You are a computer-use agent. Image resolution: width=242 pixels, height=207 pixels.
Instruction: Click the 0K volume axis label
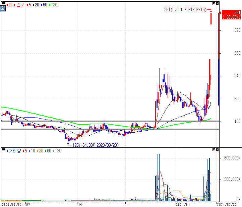238,199
